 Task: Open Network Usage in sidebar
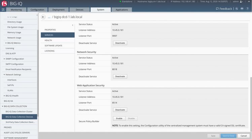[14, 38]
